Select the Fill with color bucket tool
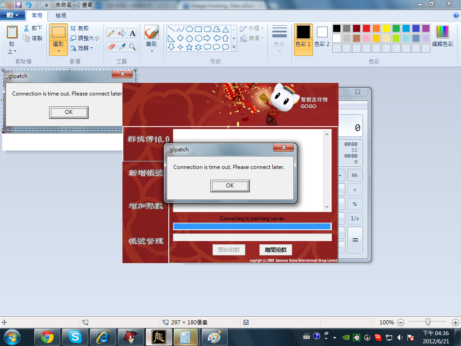The image size is (461, 346). point(122,33)
